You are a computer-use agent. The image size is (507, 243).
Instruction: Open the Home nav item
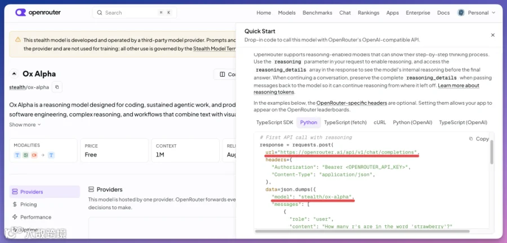[x=264, y=12]
